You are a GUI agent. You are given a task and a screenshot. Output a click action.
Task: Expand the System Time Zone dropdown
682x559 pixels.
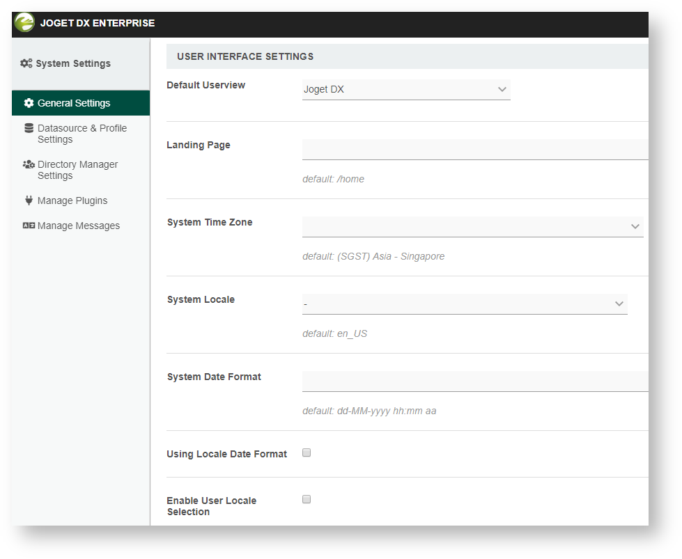coord(472,226)
